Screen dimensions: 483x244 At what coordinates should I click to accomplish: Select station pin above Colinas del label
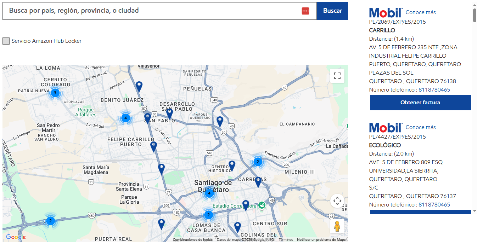[x=237, y=227]
